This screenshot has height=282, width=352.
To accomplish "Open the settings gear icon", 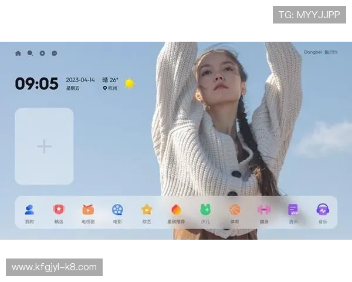I will click(42, 53).
